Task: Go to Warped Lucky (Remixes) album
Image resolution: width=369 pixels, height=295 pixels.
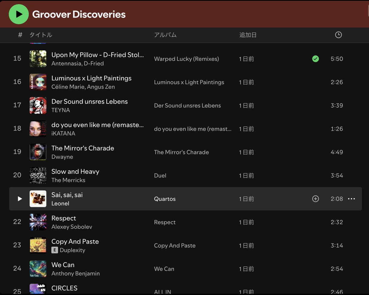Action: point(186,59)
